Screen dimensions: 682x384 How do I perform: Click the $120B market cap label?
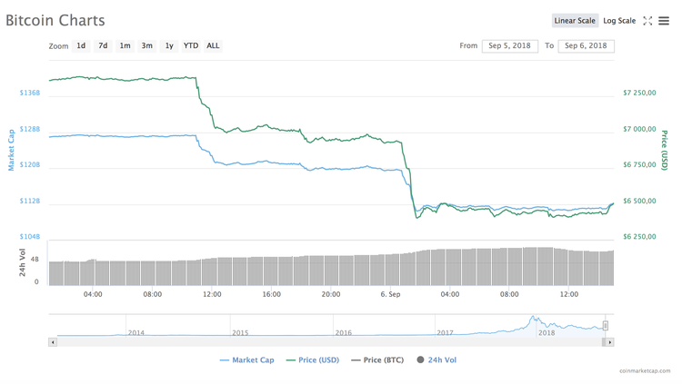pyautogui.click(x=30, y=164)
